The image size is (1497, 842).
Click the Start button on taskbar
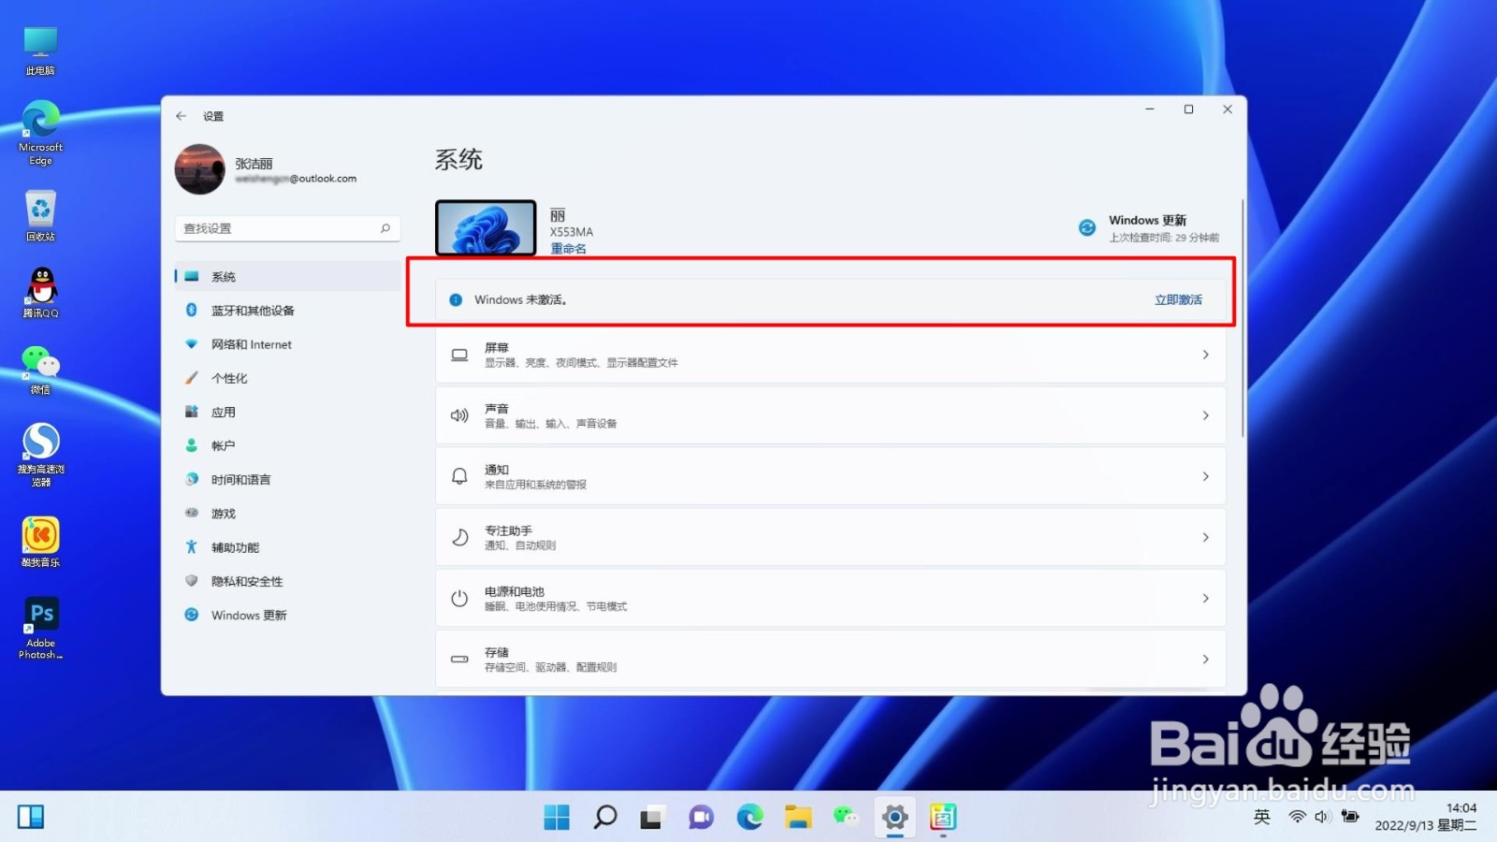click(x=556, y=817)
